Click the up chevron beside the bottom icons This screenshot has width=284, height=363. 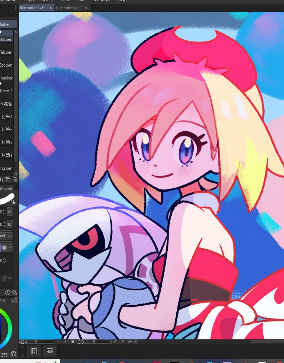point(23,348)
